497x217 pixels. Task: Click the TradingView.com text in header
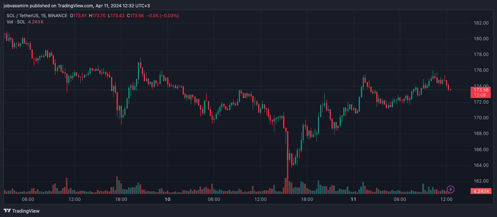coord(74,5)
